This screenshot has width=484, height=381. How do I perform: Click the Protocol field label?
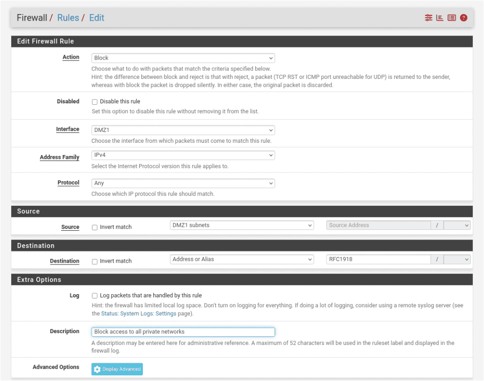[68, 182]
